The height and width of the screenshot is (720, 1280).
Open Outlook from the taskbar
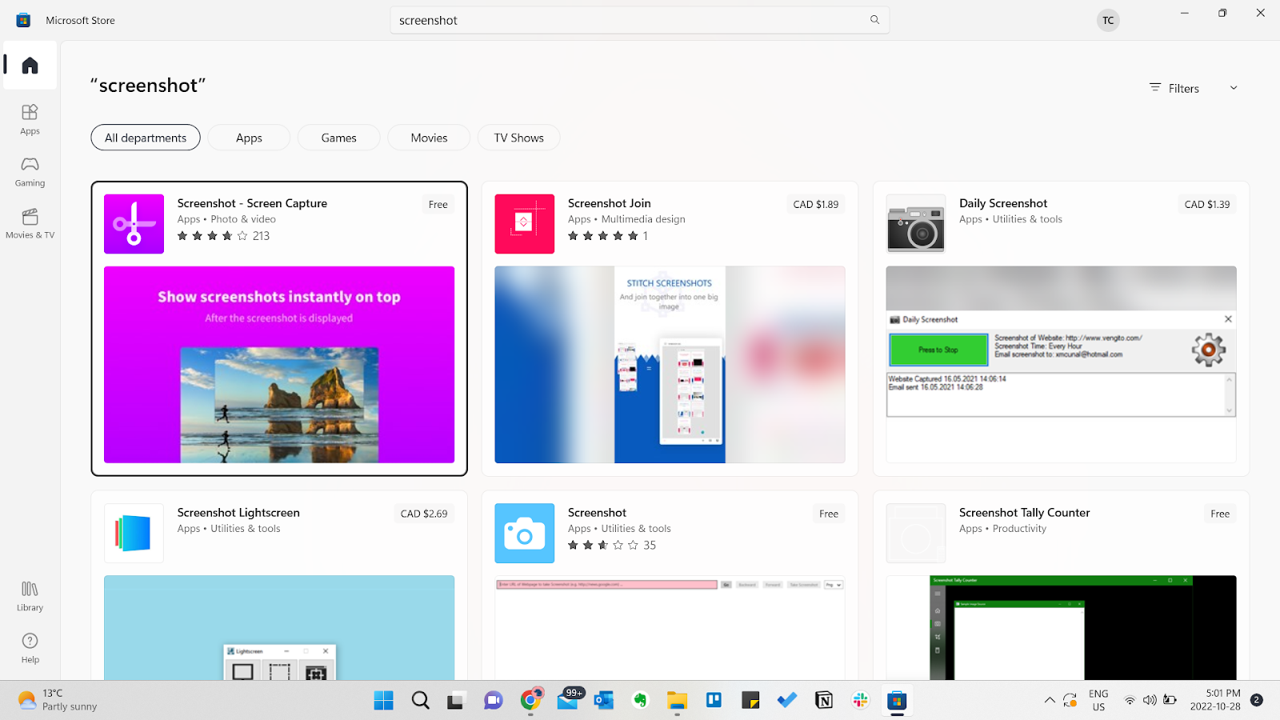point(604,701)
